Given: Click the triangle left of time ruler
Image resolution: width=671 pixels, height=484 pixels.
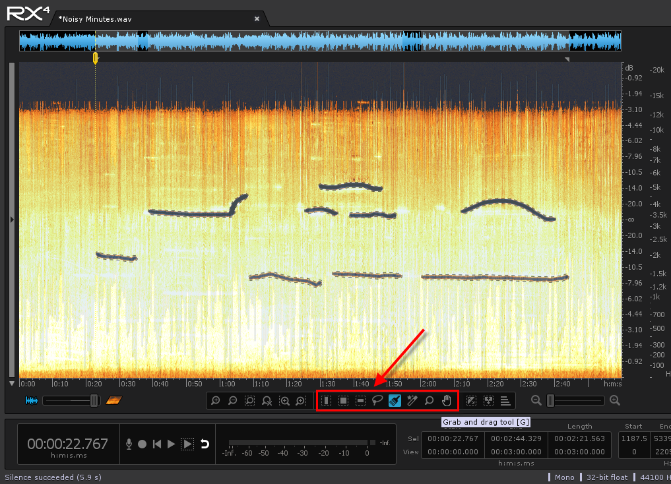Looking at the screenshot, I should coord(12,384).
